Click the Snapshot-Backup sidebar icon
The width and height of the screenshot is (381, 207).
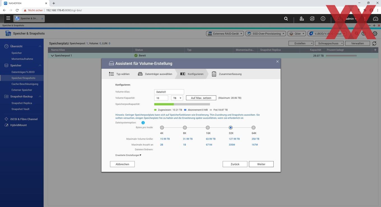coord(6,96)
